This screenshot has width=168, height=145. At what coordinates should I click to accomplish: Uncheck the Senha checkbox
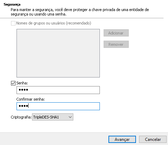[x=13, y=83]
